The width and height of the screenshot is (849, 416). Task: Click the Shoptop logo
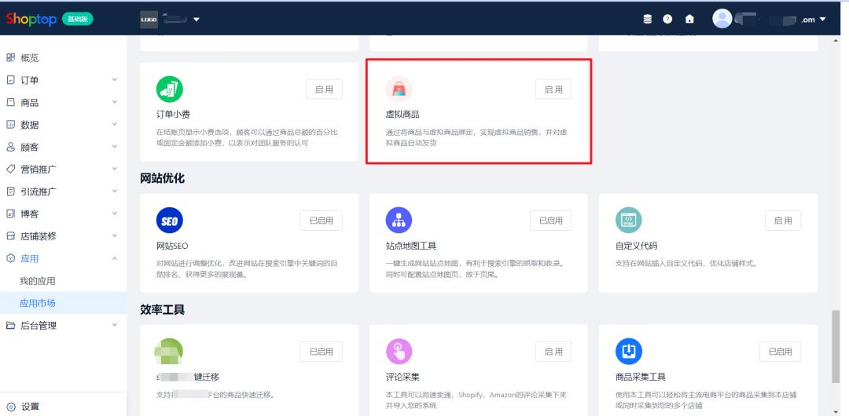click(x=31, y=19)
